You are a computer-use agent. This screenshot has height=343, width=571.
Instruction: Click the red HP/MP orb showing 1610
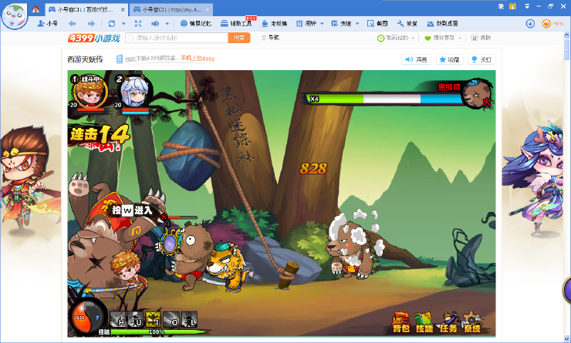[87, 318]
